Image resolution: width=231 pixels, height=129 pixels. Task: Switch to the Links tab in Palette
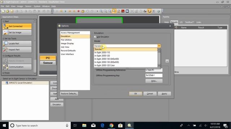coord(199,22)
